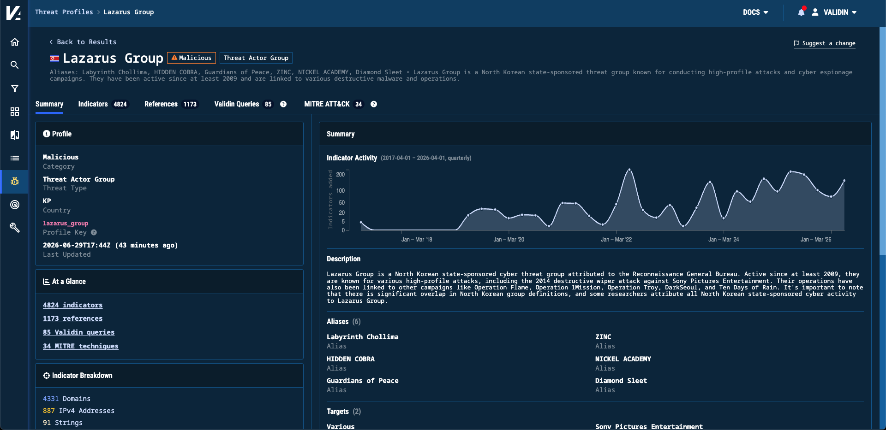This screenshot has height=430, width=886.
Task: Click the Indicator Activity heading
Action: [x=352, y=158]
